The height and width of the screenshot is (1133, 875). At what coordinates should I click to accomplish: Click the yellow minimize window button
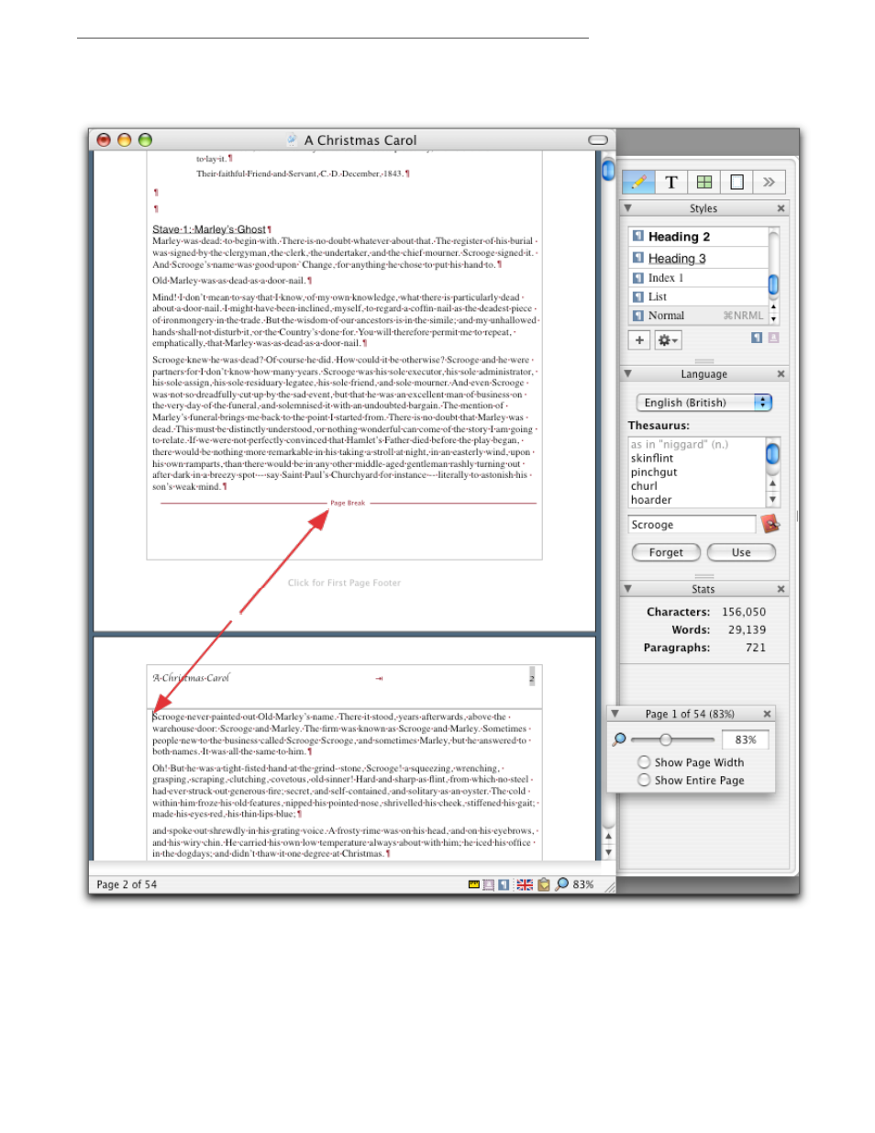(x=124, y=140)
